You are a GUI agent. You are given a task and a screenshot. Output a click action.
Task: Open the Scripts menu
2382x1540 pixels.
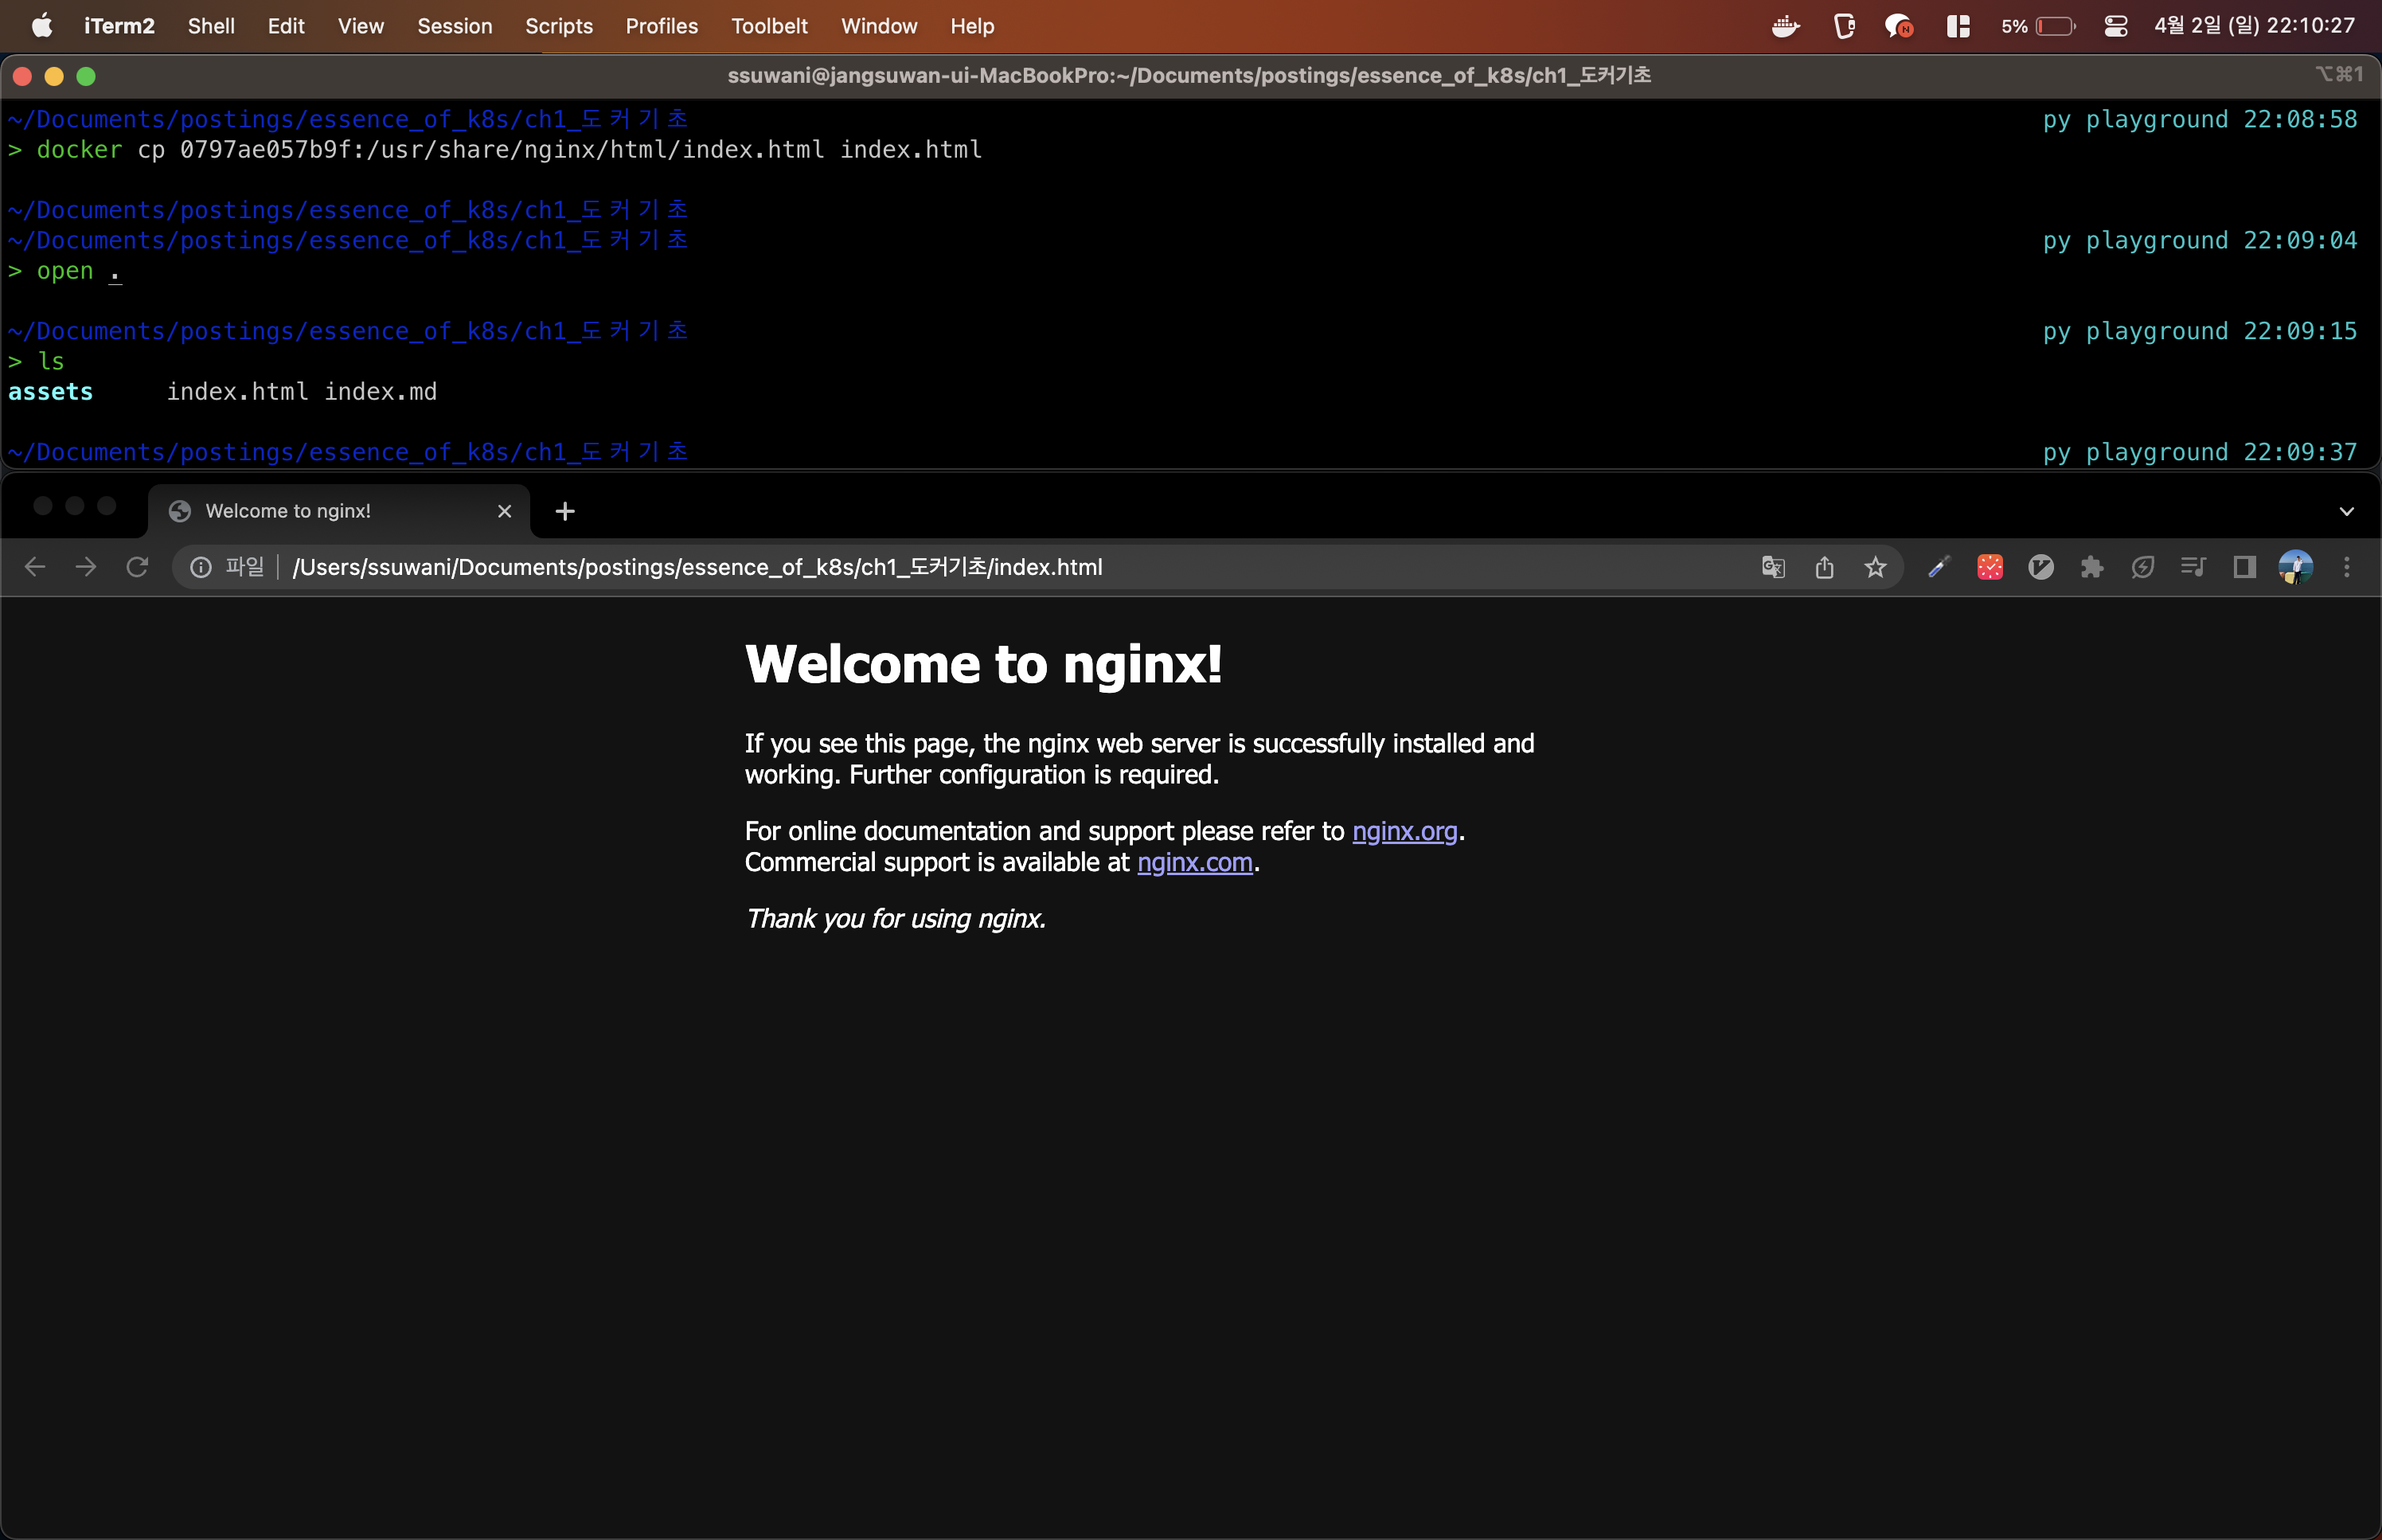point(559,26)
